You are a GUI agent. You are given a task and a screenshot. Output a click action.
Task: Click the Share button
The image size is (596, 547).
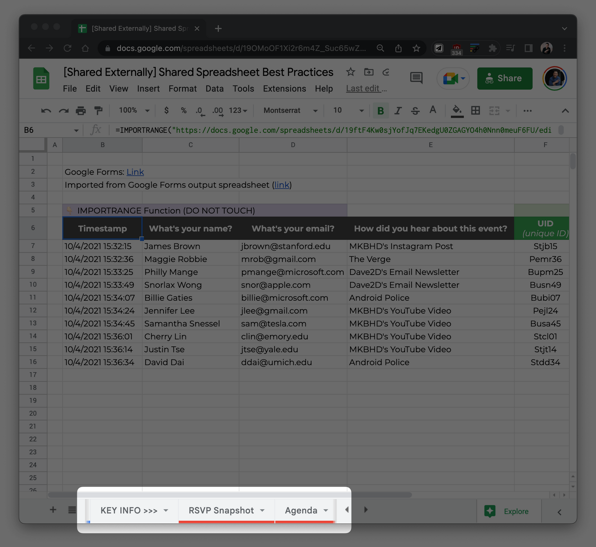click(x=505, y=79)
